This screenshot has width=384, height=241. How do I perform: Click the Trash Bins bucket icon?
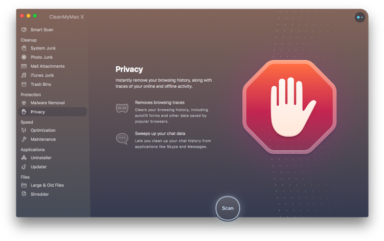tap(24, 84)
